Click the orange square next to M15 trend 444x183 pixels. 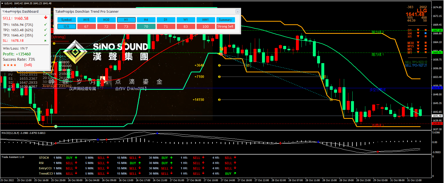point(426,46)
